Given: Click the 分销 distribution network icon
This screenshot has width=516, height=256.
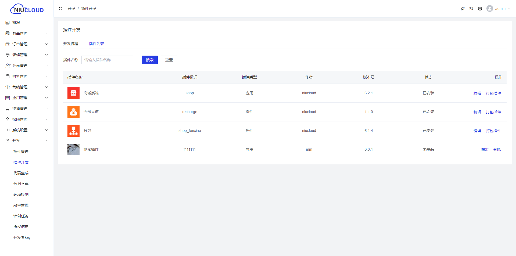Looking at the screenshot, I should tap(73, 131).
